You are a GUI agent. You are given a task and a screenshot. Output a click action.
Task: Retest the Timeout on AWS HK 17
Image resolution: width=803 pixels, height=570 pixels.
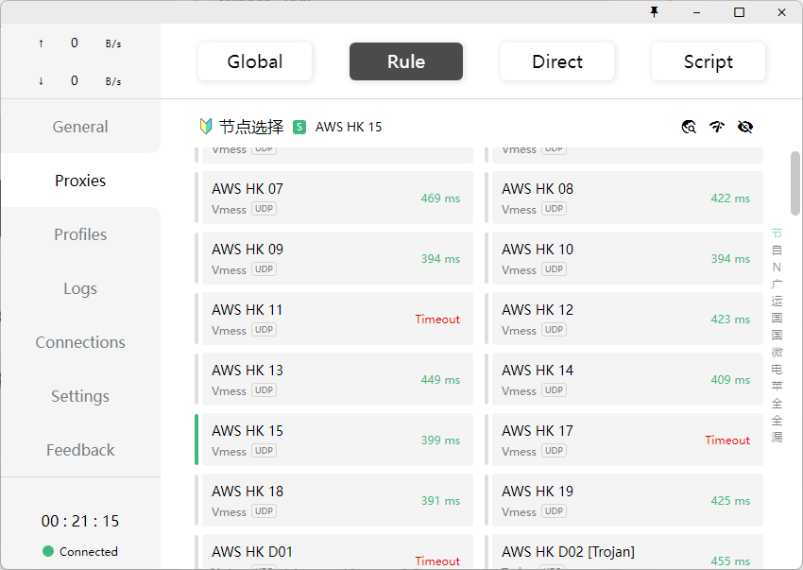coord(727,440)
